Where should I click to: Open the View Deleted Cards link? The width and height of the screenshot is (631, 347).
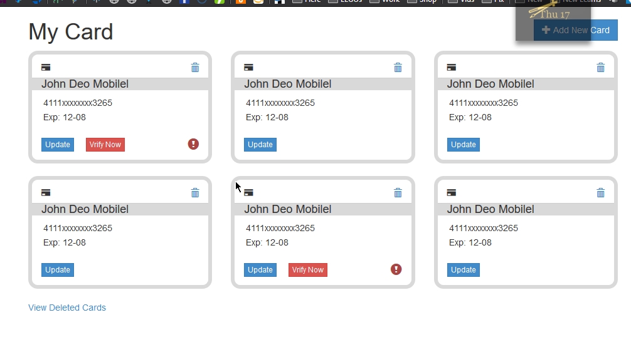[67, 308]
